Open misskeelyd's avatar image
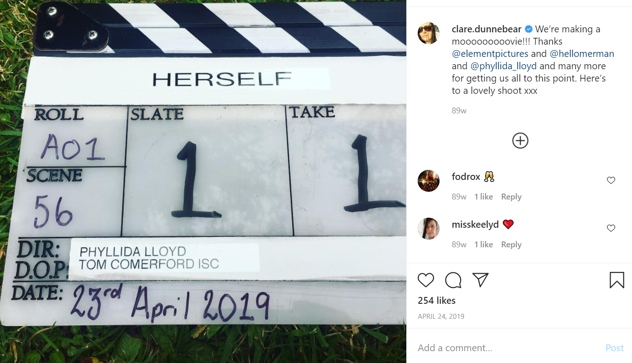This screenshot has height=363, width=632. pyautogui.click(x=429, y=229)
